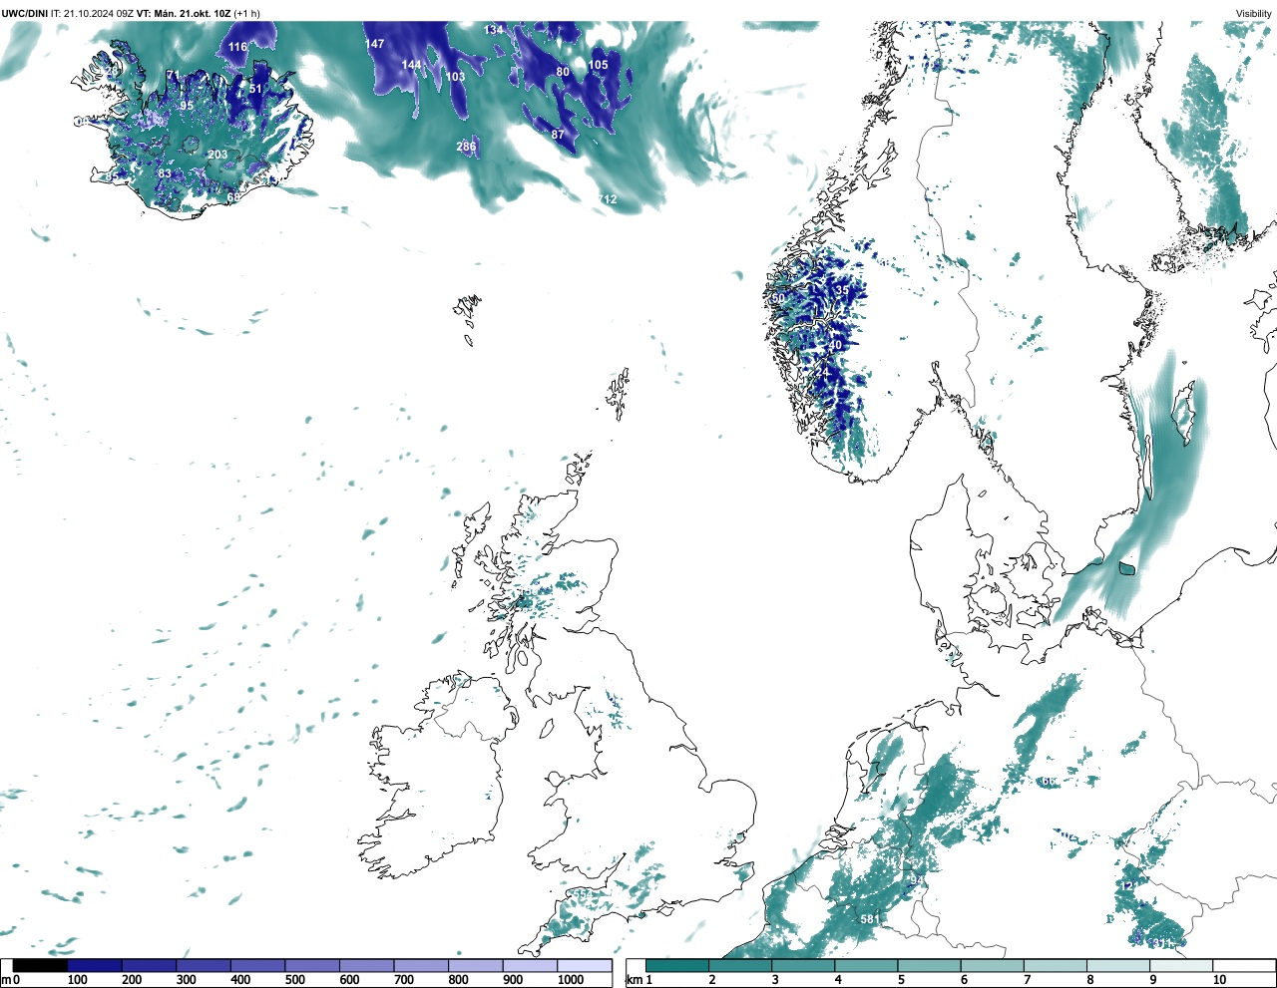Click the 800–900 m lavender legend swatch
1277x988 pixels.
[476, 965]
